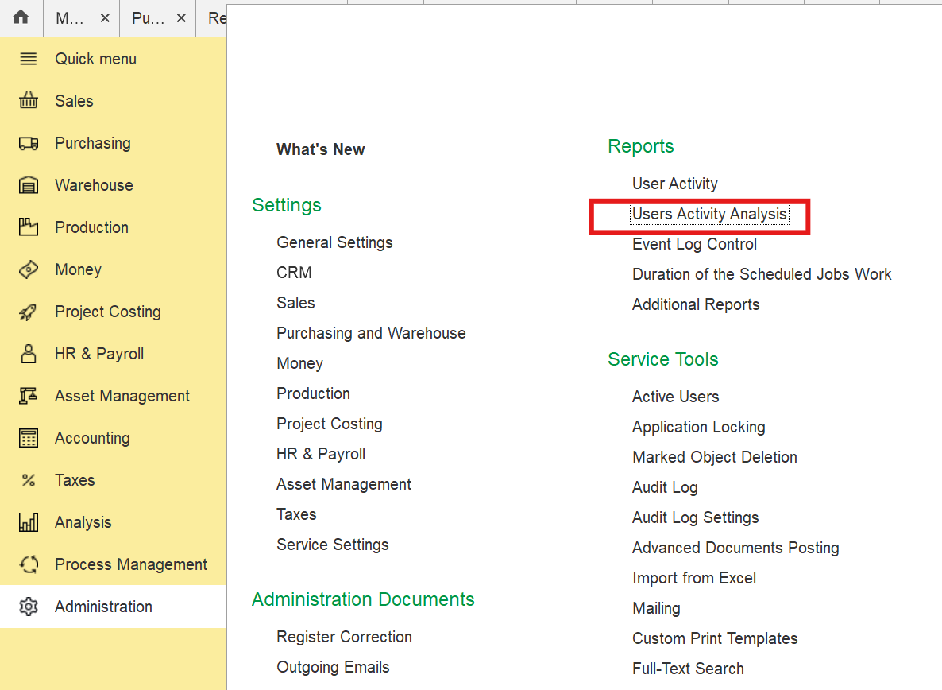
Task: Click the What's New link
Action: (320, 149)
